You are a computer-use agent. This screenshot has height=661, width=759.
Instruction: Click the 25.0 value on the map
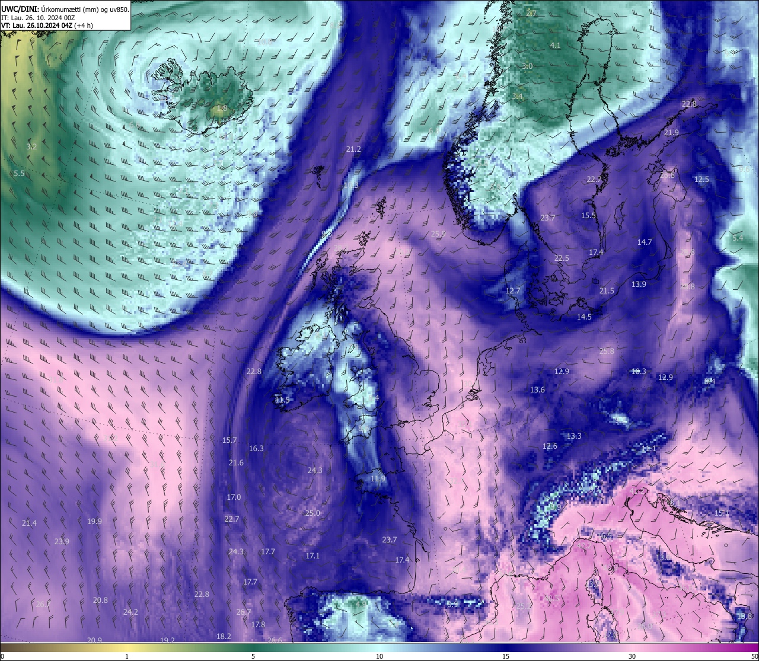tap(312, 513)
